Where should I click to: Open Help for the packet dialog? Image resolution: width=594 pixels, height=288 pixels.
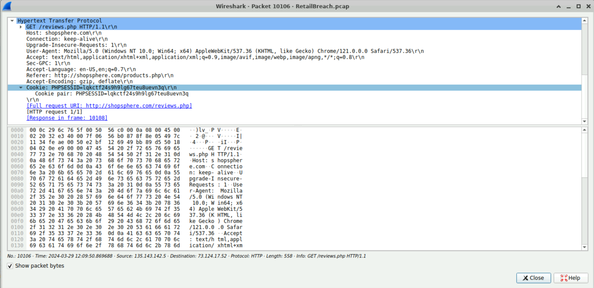tap(571, 278)
